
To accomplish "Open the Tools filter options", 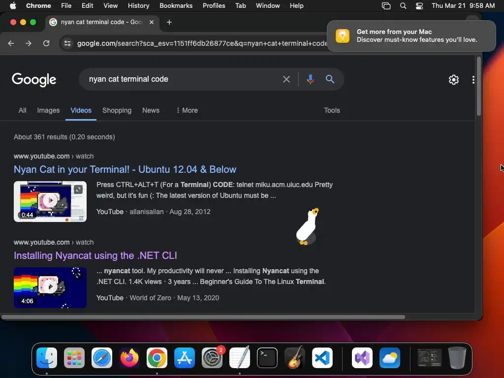I will click(332, 110).
